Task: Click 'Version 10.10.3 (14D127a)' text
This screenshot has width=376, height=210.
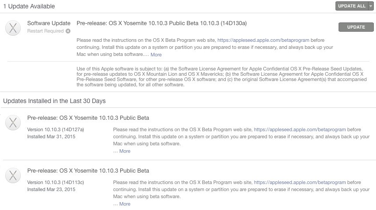Action: (x=55, y=130)
